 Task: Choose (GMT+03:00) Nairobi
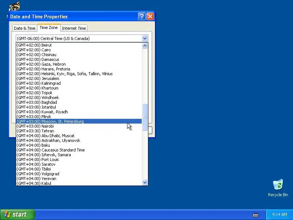[79, 126]
